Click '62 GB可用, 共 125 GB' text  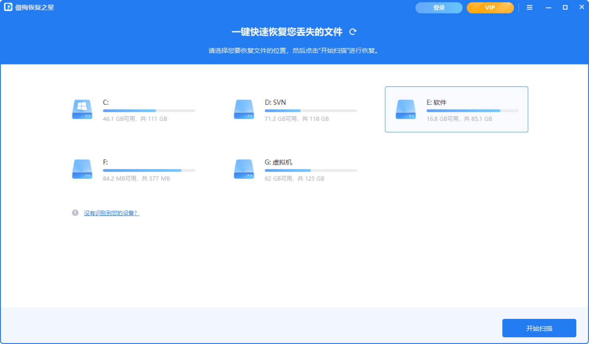tap(294, 178)
